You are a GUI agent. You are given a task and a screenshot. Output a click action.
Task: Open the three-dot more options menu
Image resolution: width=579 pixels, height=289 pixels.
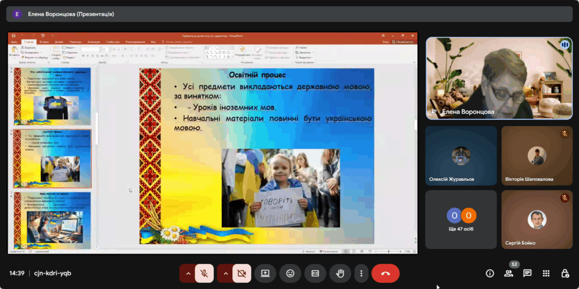(x=361, y=273)
